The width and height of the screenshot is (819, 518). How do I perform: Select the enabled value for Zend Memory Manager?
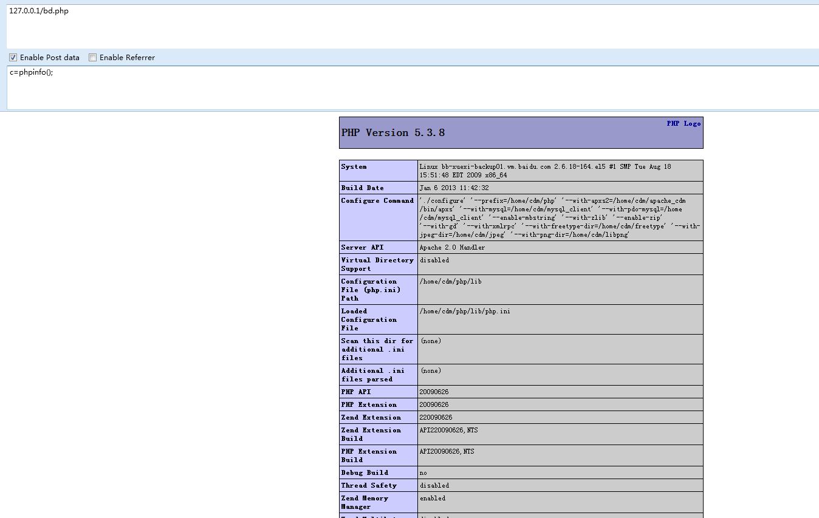click(433, 498)
